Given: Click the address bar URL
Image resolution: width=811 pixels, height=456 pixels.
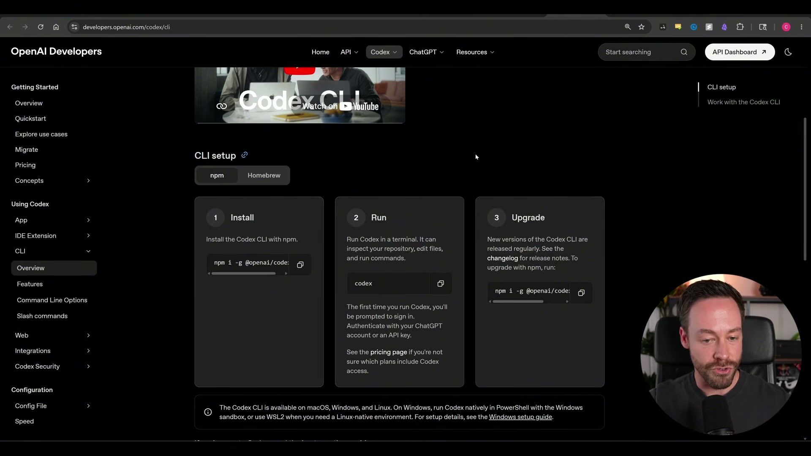Looking at the screenshot, I should 126,27.
